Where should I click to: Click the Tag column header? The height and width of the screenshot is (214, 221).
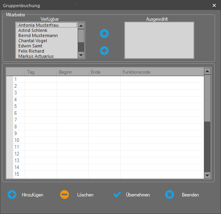pyautogui.click(x=41, y=72)
